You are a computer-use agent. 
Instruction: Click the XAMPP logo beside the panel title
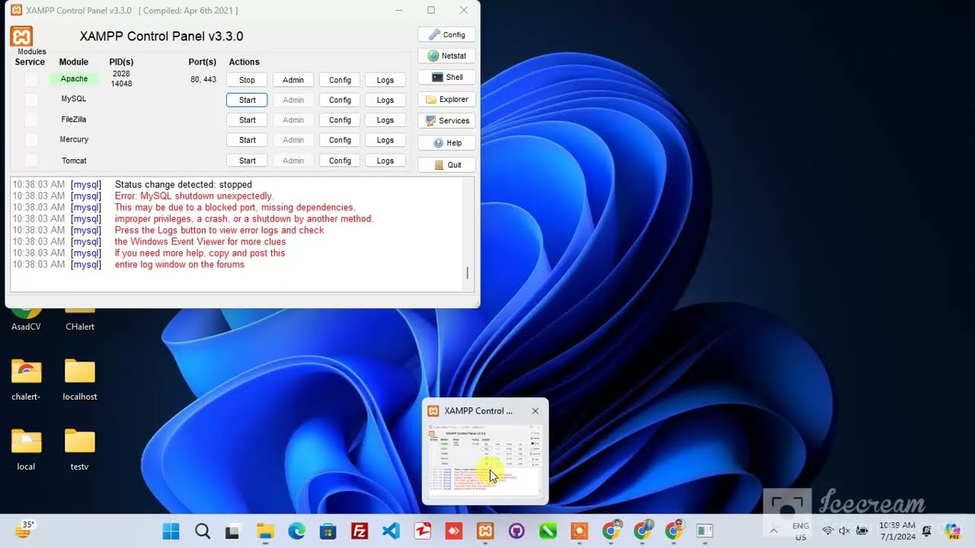pos(21,36)
